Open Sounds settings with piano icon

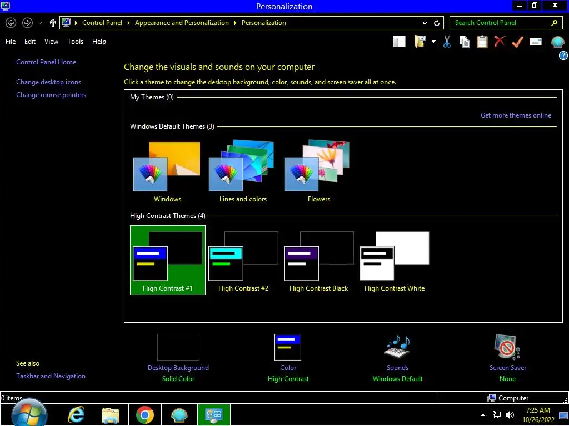[x=397, y=358]
